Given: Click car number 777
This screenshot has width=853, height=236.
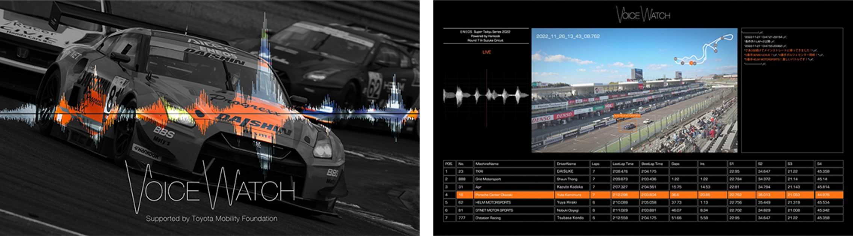Looking at the screenshot, I should point(461,218).
